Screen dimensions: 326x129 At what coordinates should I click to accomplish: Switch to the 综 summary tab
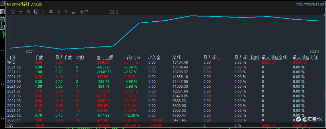pos(13,12)
